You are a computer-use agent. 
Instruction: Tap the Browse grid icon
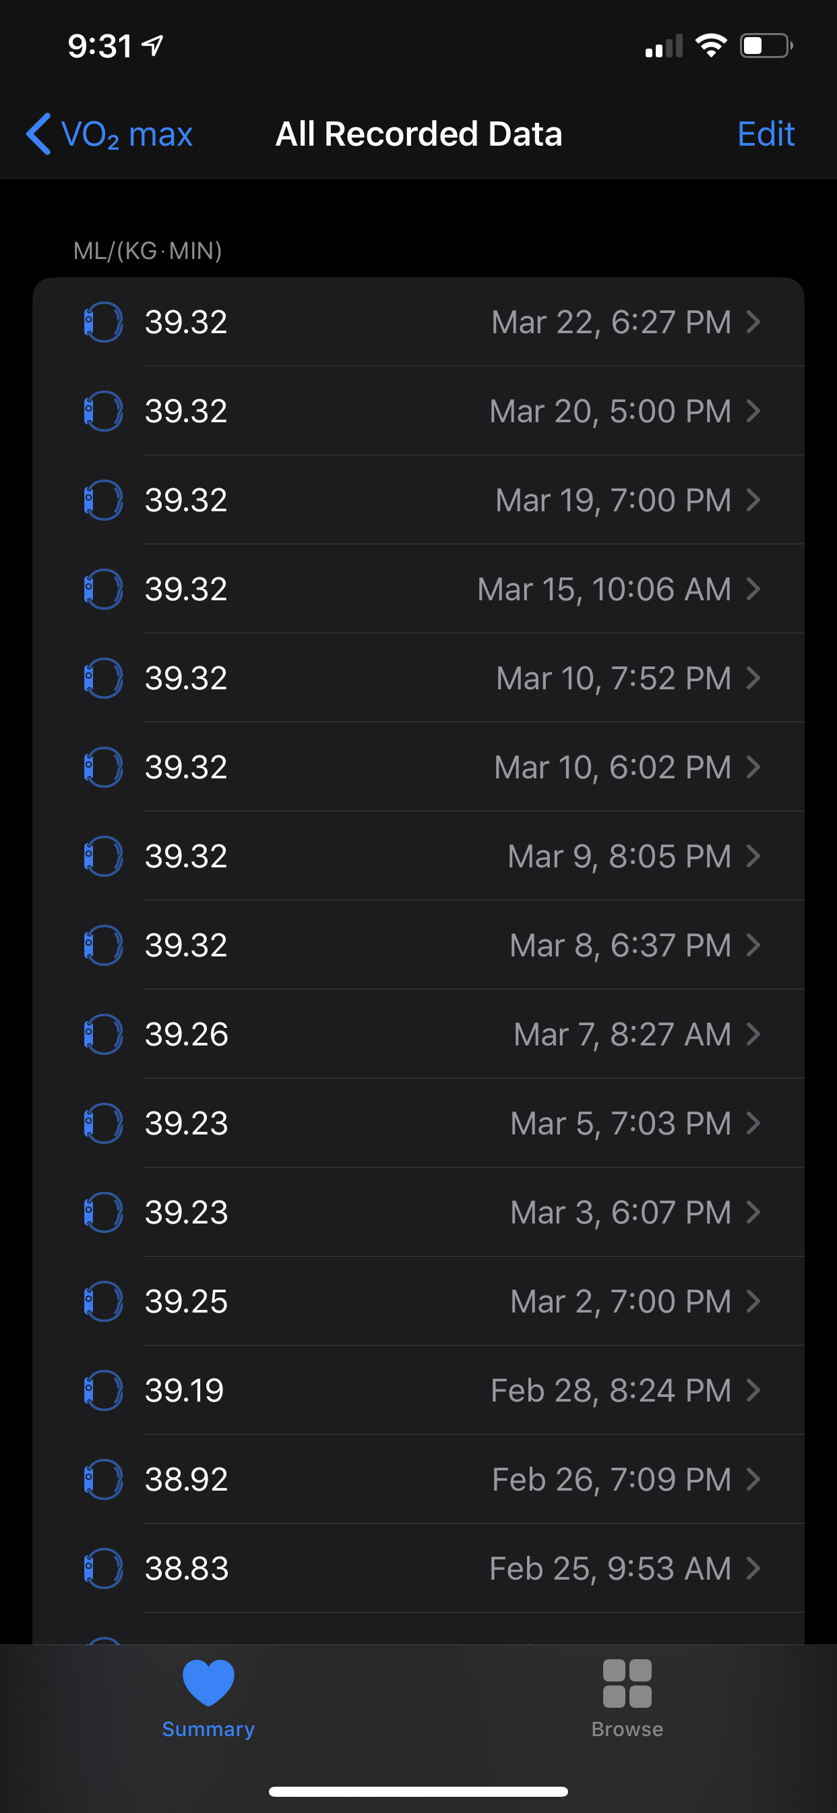[627, 1683]
